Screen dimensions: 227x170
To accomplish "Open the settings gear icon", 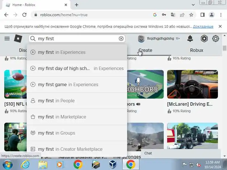I will (216, 39).
